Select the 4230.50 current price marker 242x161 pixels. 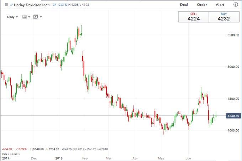[x=233, y=116]
